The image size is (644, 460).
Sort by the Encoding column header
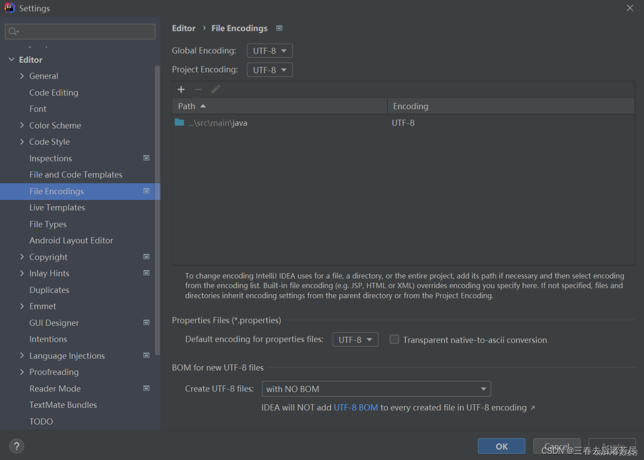(511, 106)
